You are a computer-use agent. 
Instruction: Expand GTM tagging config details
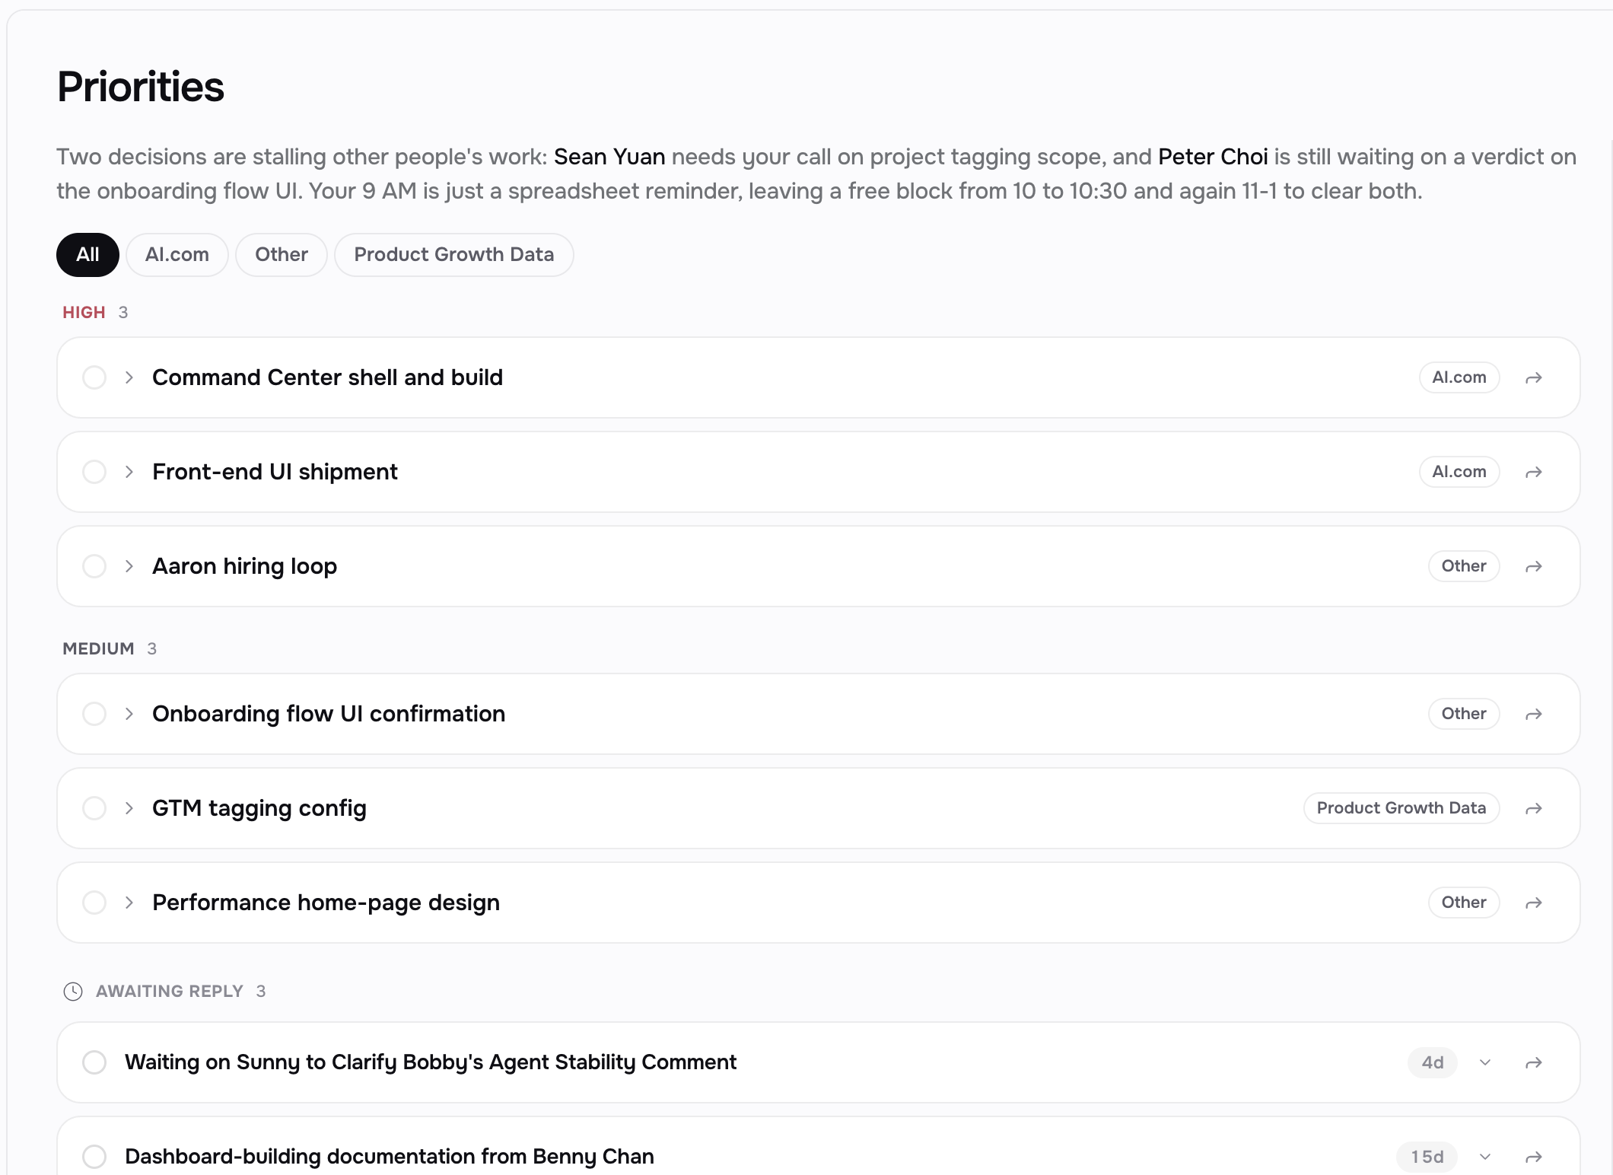click(x=129, y=808)
